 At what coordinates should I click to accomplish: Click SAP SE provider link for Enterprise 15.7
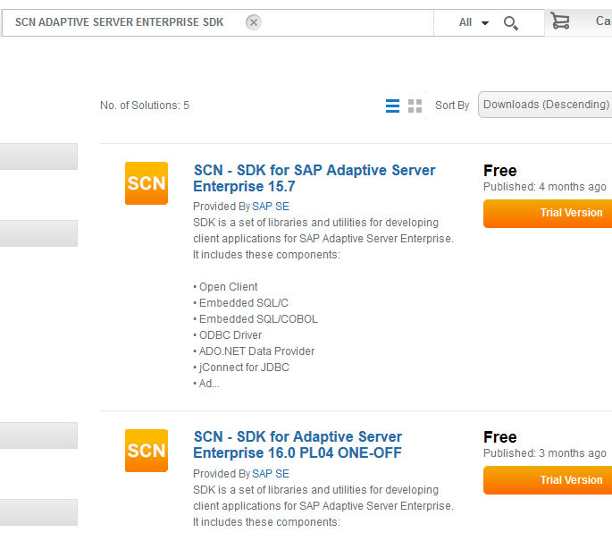271,207
